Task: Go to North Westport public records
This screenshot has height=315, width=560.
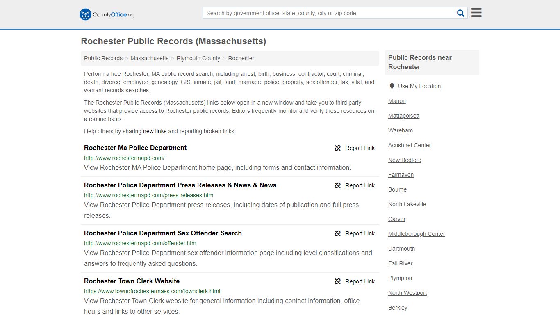Action: 407,293
